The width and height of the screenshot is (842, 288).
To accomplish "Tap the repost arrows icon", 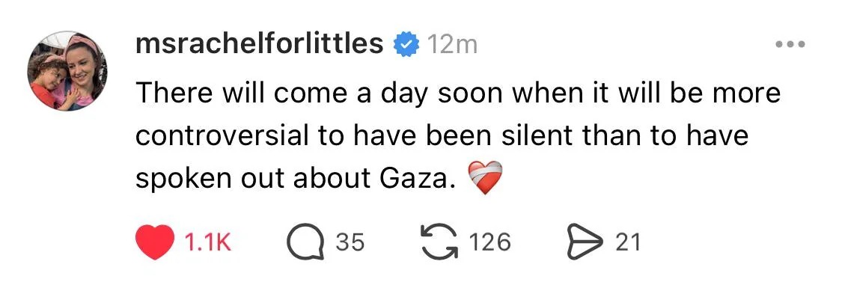I will (x=439, y=243).
